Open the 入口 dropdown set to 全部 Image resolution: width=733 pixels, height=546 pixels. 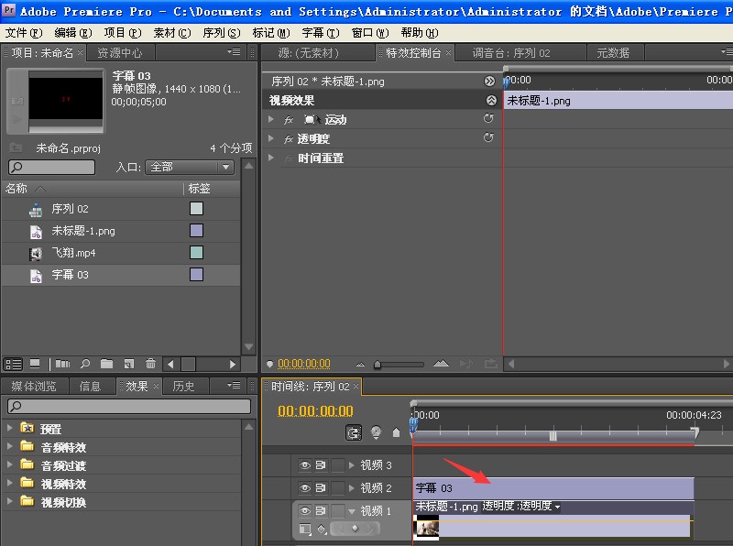coord(190,168)
